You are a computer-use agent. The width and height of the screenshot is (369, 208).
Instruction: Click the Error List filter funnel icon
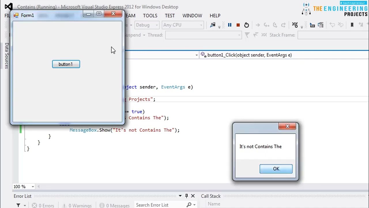(18, 205)
